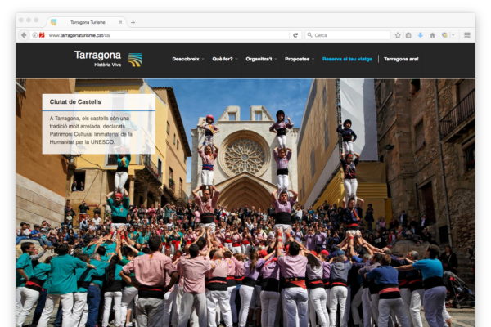Close the Tarragona Turisme tab
The width and height of the screenshot is (491, 327).
[123, 22]
